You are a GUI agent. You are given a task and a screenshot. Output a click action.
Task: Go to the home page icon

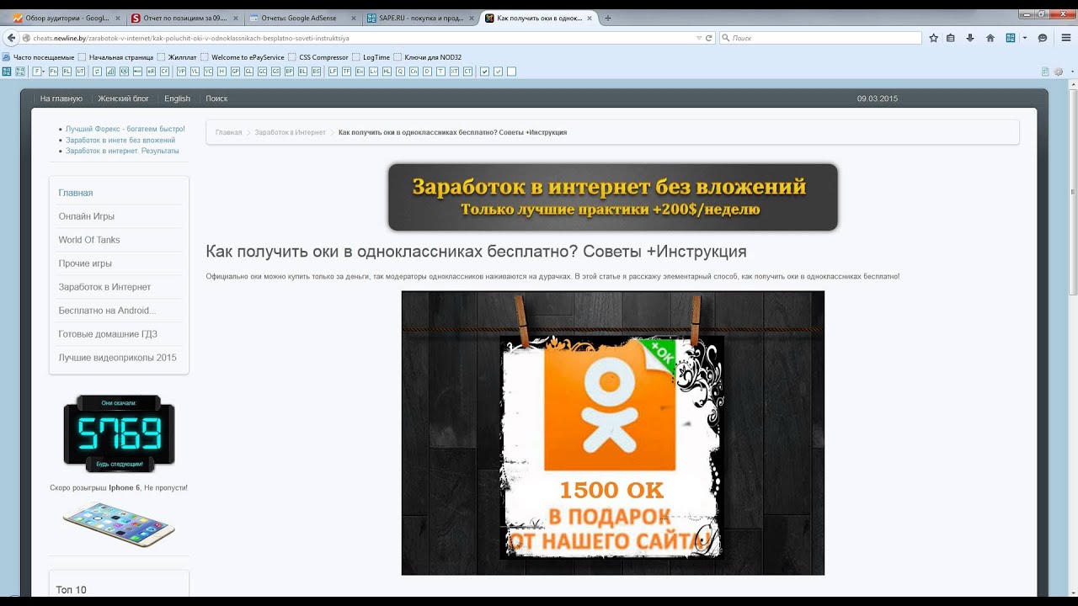pyautogui.click(x=990, y=38)
